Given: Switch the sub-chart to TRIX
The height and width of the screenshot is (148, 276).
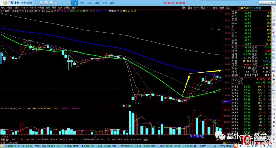Looking at the screenshot, I should click(38, 139).
